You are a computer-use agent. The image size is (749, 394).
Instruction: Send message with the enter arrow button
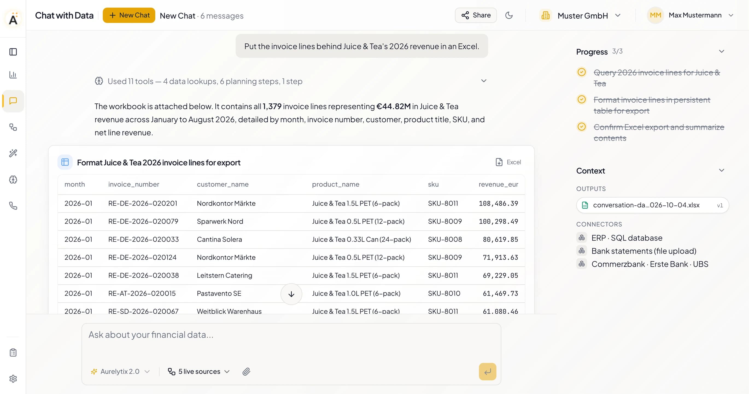pyautogui.click(x=487, y=371)
